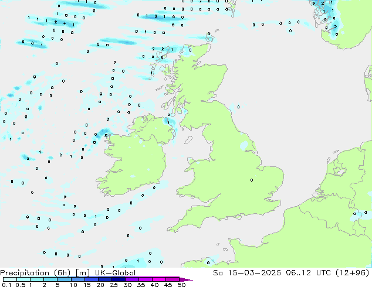This screenshot has height=287, width=372.
Task: Select the 0.5–1 legend color swatch
Action: click(23, 279)
